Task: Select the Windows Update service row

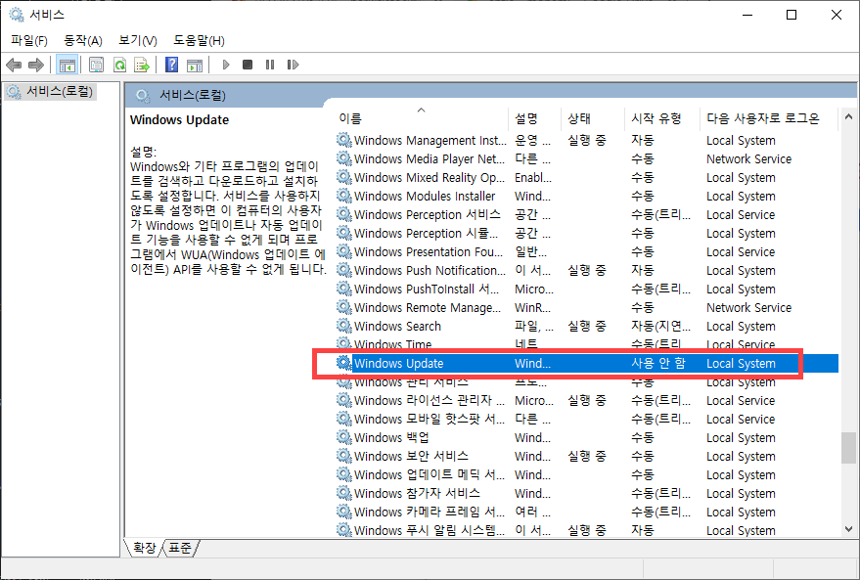Action: [x=587, y=364]
